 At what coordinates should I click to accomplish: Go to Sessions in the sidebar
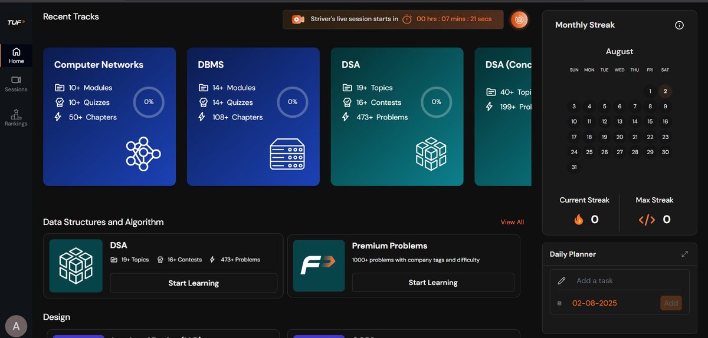tap(17, 84)
